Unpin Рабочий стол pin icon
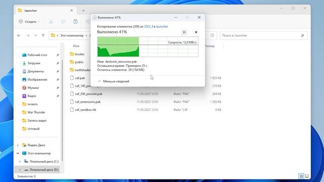This screenshot has width=324, height=182. [58, 55]
